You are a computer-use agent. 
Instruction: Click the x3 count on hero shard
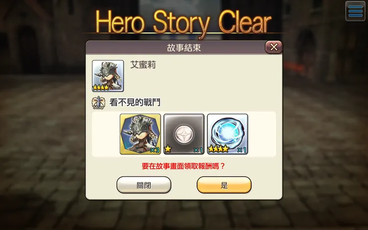point(155,150)
